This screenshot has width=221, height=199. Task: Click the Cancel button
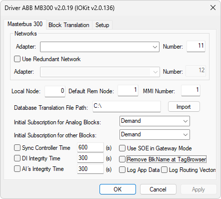click(x=158, y=189)
